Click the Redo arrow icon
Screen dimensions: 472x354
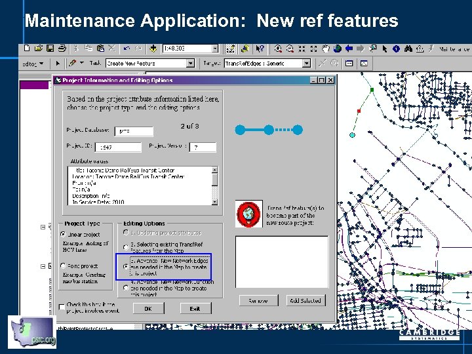point(138,48)
